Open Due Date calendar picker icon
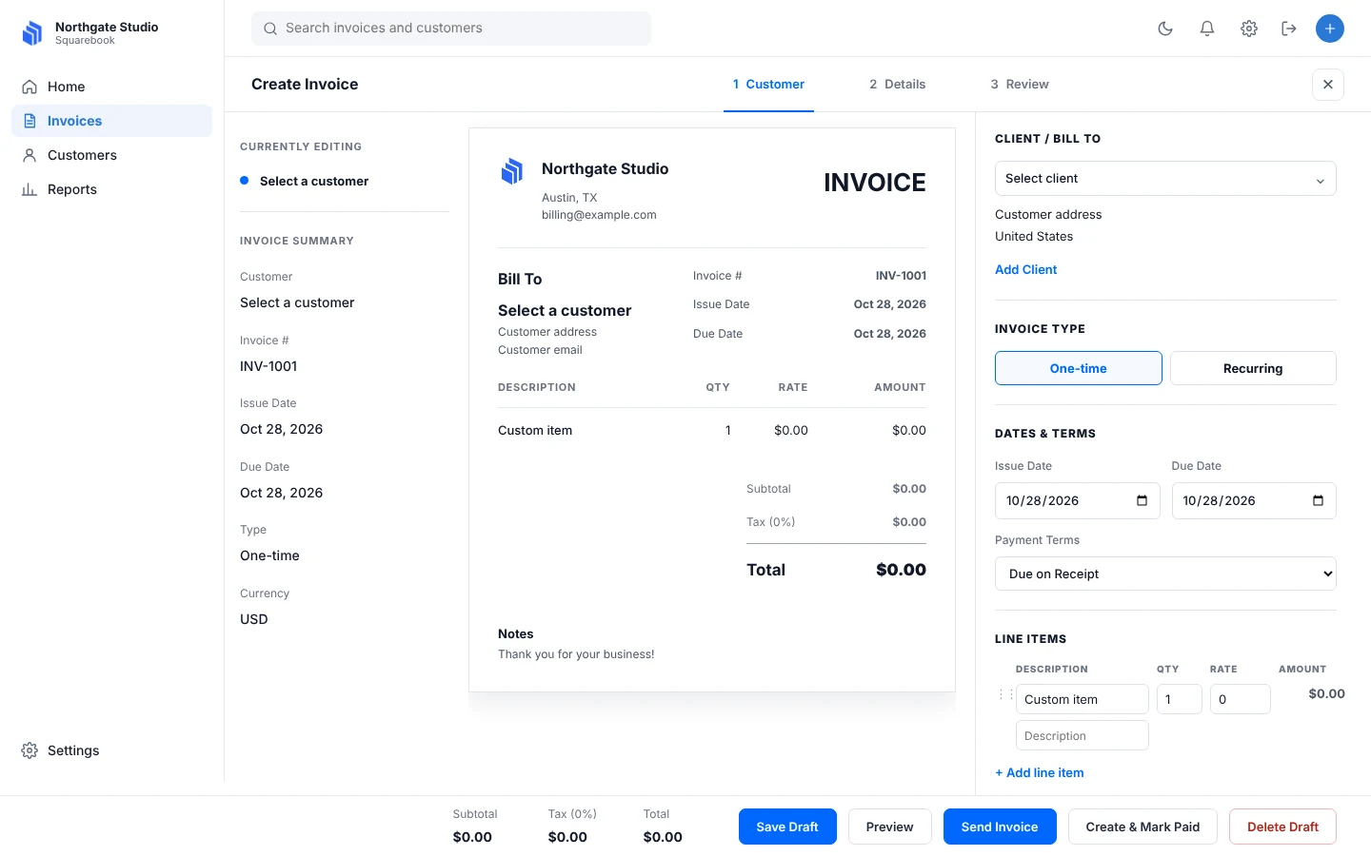 pyautogui.click(x=1318, y=500)
